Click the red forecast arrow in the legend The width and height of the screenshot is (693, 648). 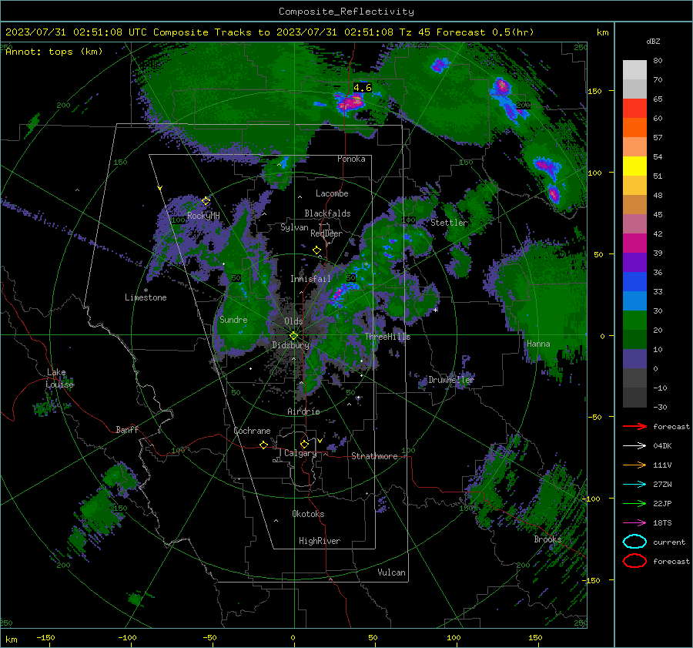tap(634, 426)
